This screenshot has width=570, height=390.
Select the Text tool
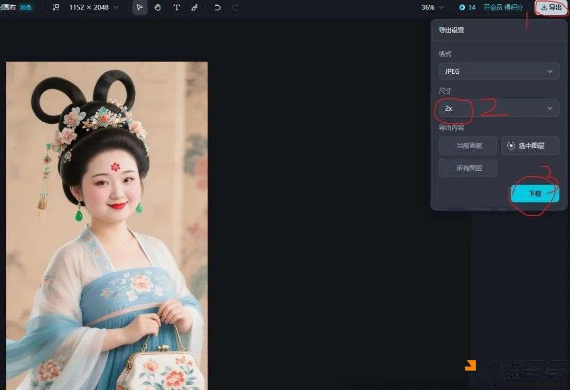coord(177,7)
